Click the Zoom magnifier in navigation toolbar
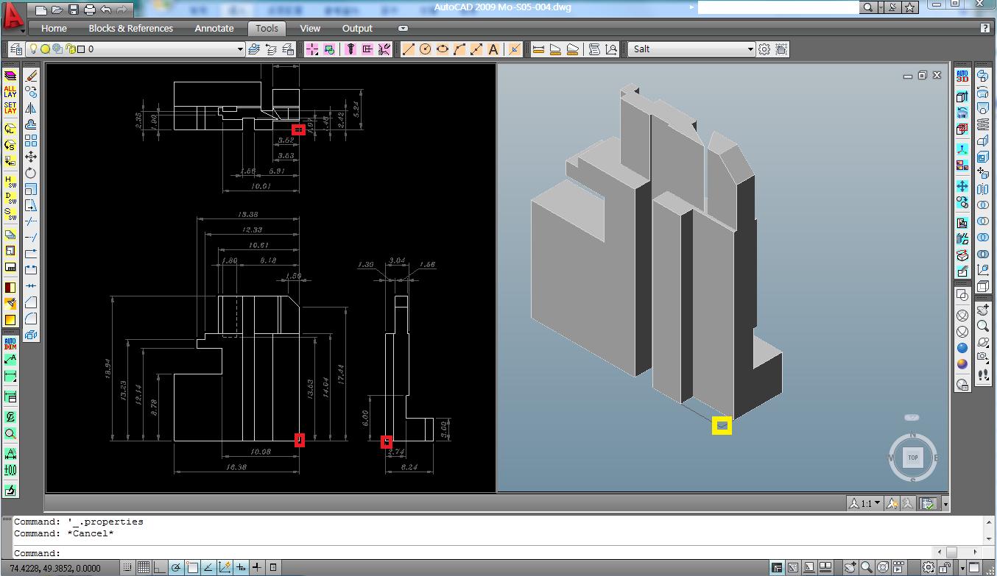 (983, 326)
